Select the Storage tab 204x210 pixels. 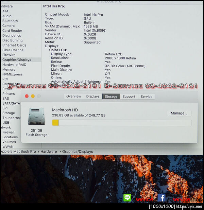[x=111, y=97]
